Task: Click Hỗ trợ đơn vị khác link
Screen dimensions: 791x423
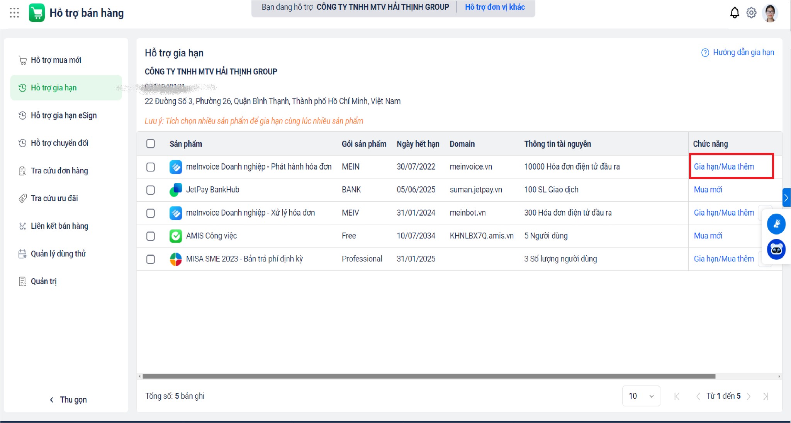Action: (x=494, y=7)
